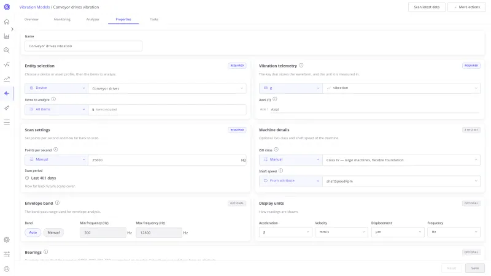491x276 pixels.
Task: Open the user account sidebar icon
Action: (7, 269)
